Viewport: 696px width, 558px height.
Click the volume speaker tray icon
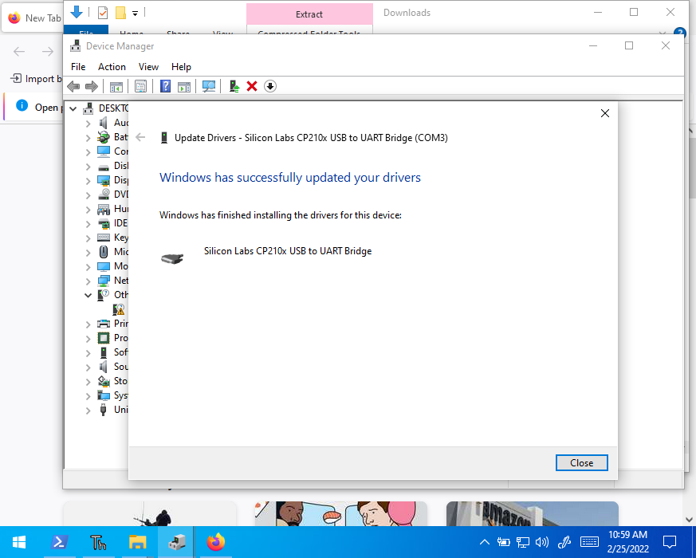pos(542,542)
